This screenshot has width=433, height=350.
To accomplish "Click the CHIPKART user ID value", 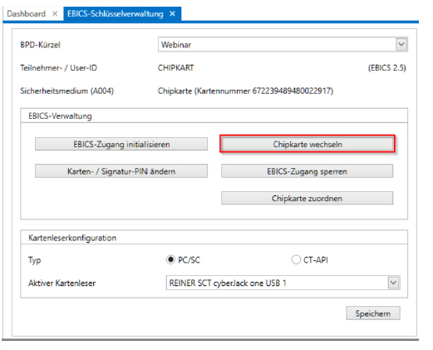I will coord(175,68).
